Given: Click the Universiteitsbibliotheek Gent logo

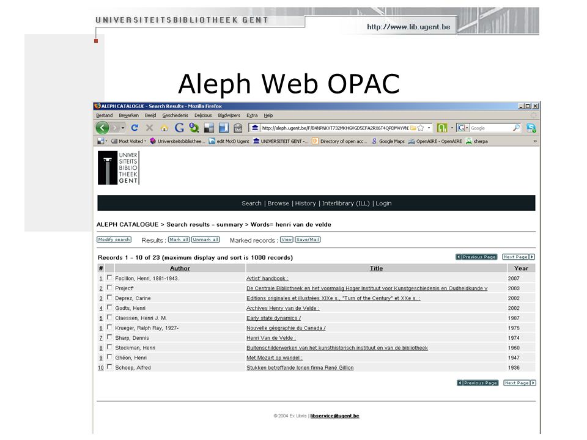Looking at the screenshot, I should [118, 167].
